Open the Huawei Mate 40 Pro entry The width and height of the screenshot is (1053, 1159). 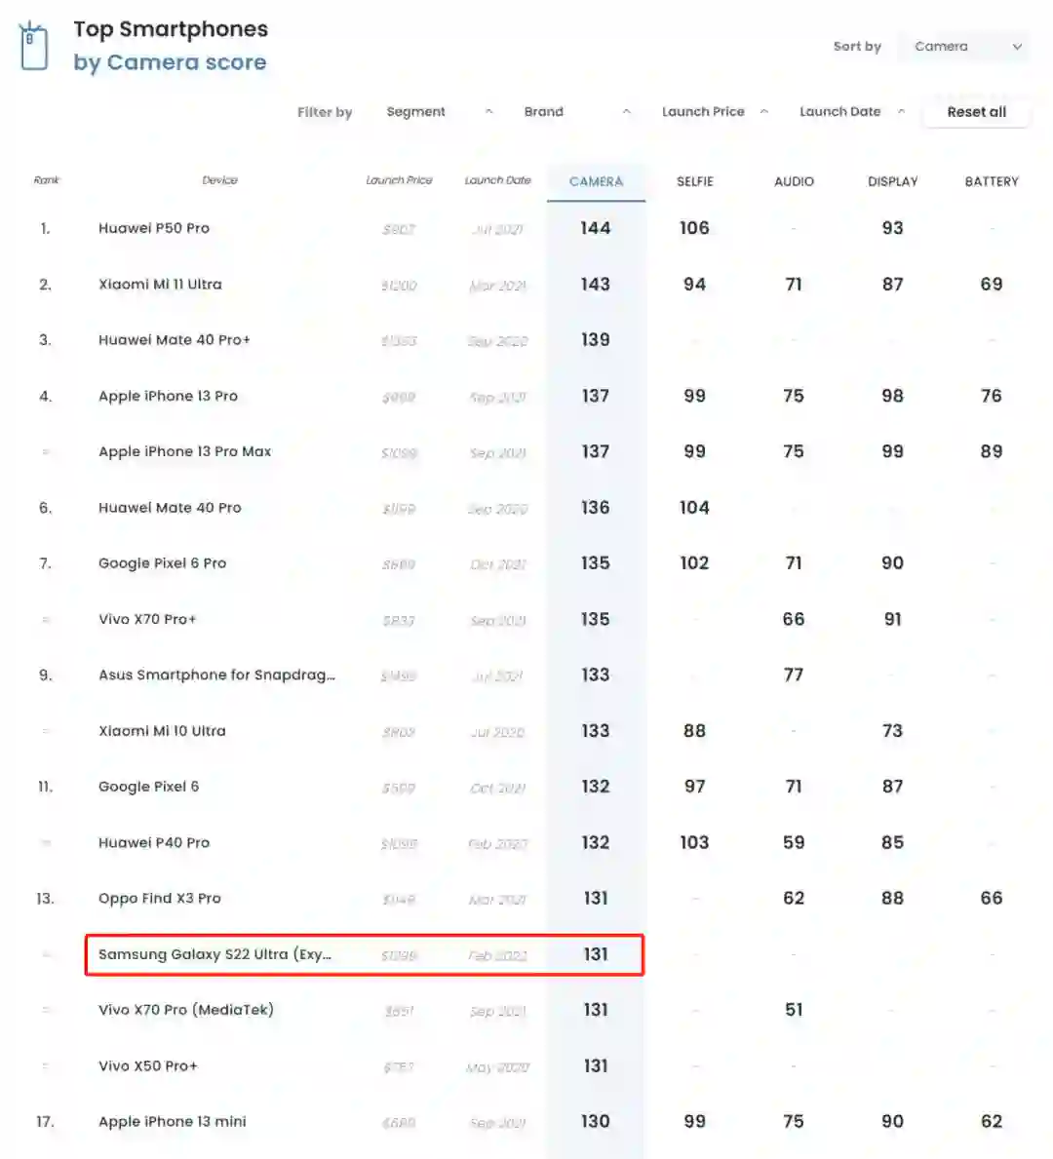point(170,508)
